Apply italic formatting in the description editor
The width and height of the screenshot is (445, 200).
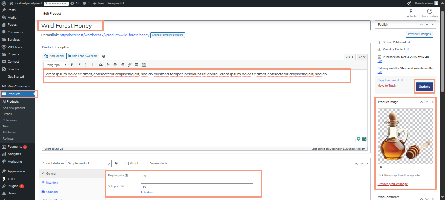click(79, 65)
